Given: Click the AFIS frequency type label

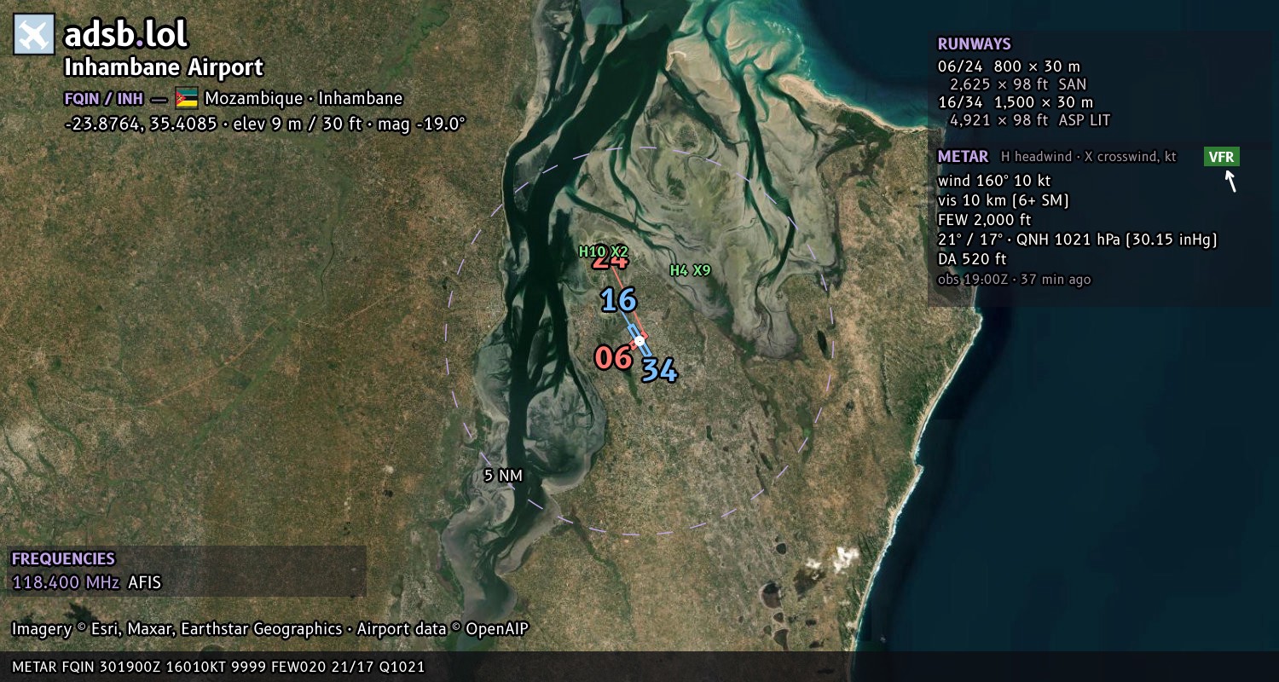Looking at the screenshot, I should click(x=144, y=583).
